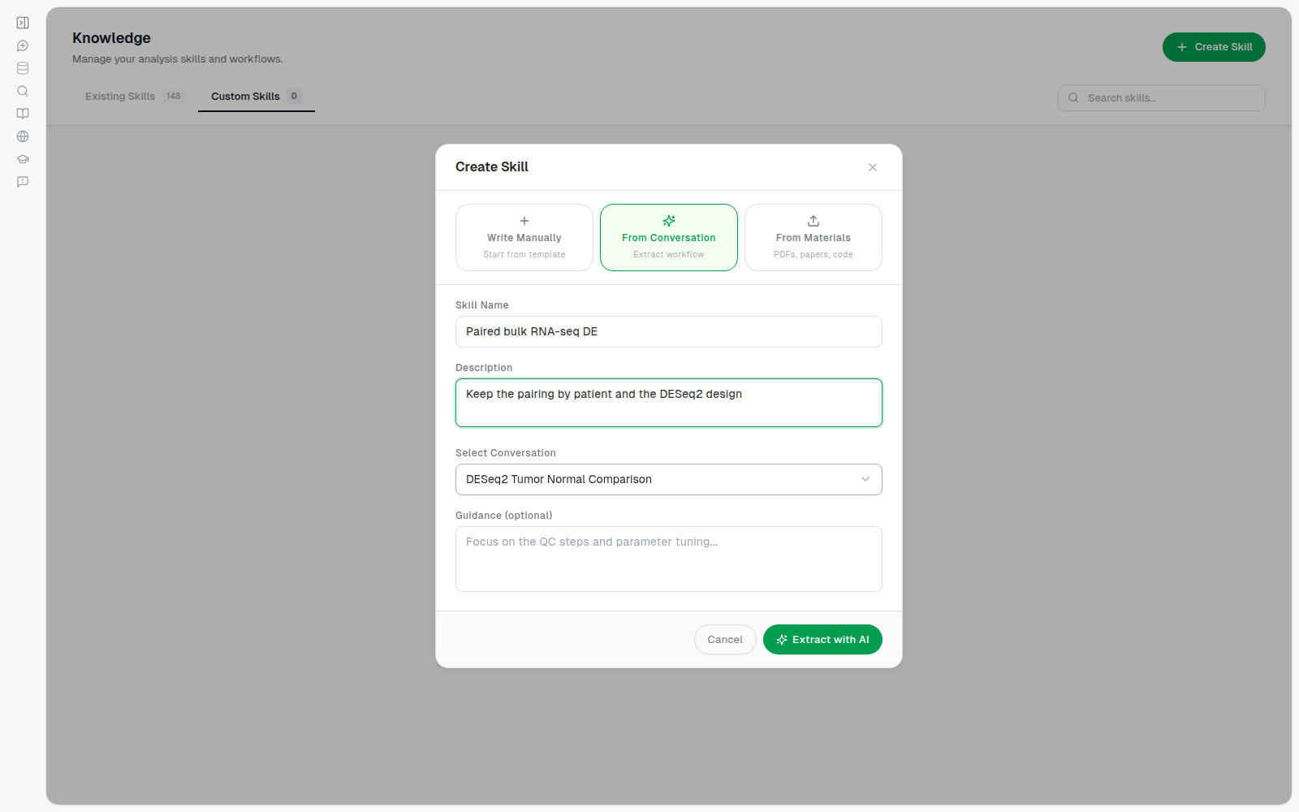
Task: Open the graduation cap icon in sidebar
Action: [x=23, y=159]
